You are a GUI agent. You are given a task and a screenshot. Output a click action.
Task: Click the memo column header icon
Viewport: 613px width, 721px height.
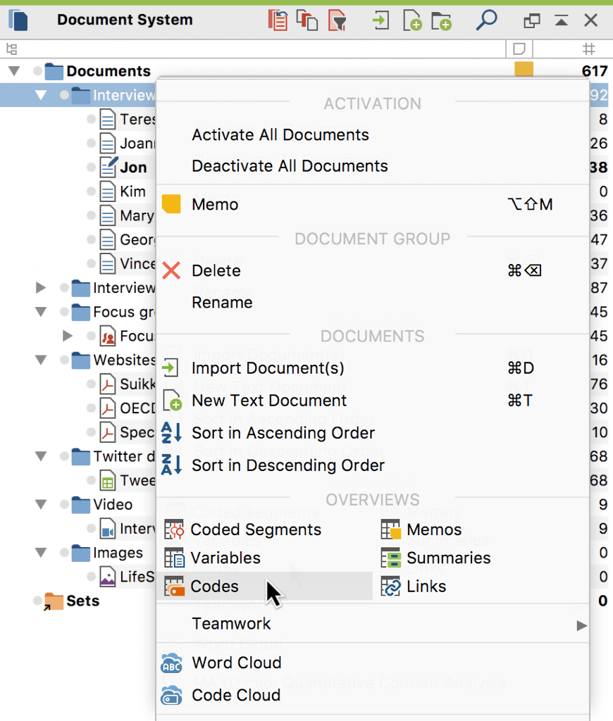click(x=519, y=49)
